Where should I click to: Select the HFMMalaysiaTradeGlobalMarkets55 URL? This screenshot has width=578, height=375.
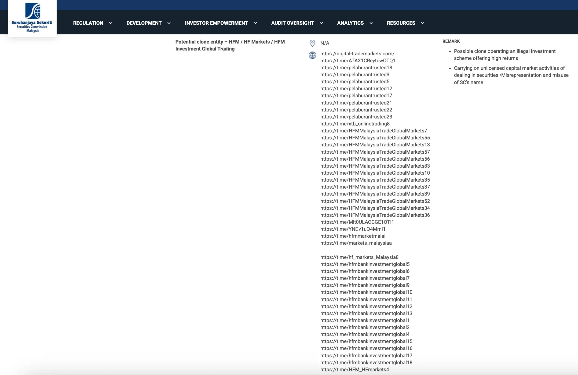(x=375, y=138)
